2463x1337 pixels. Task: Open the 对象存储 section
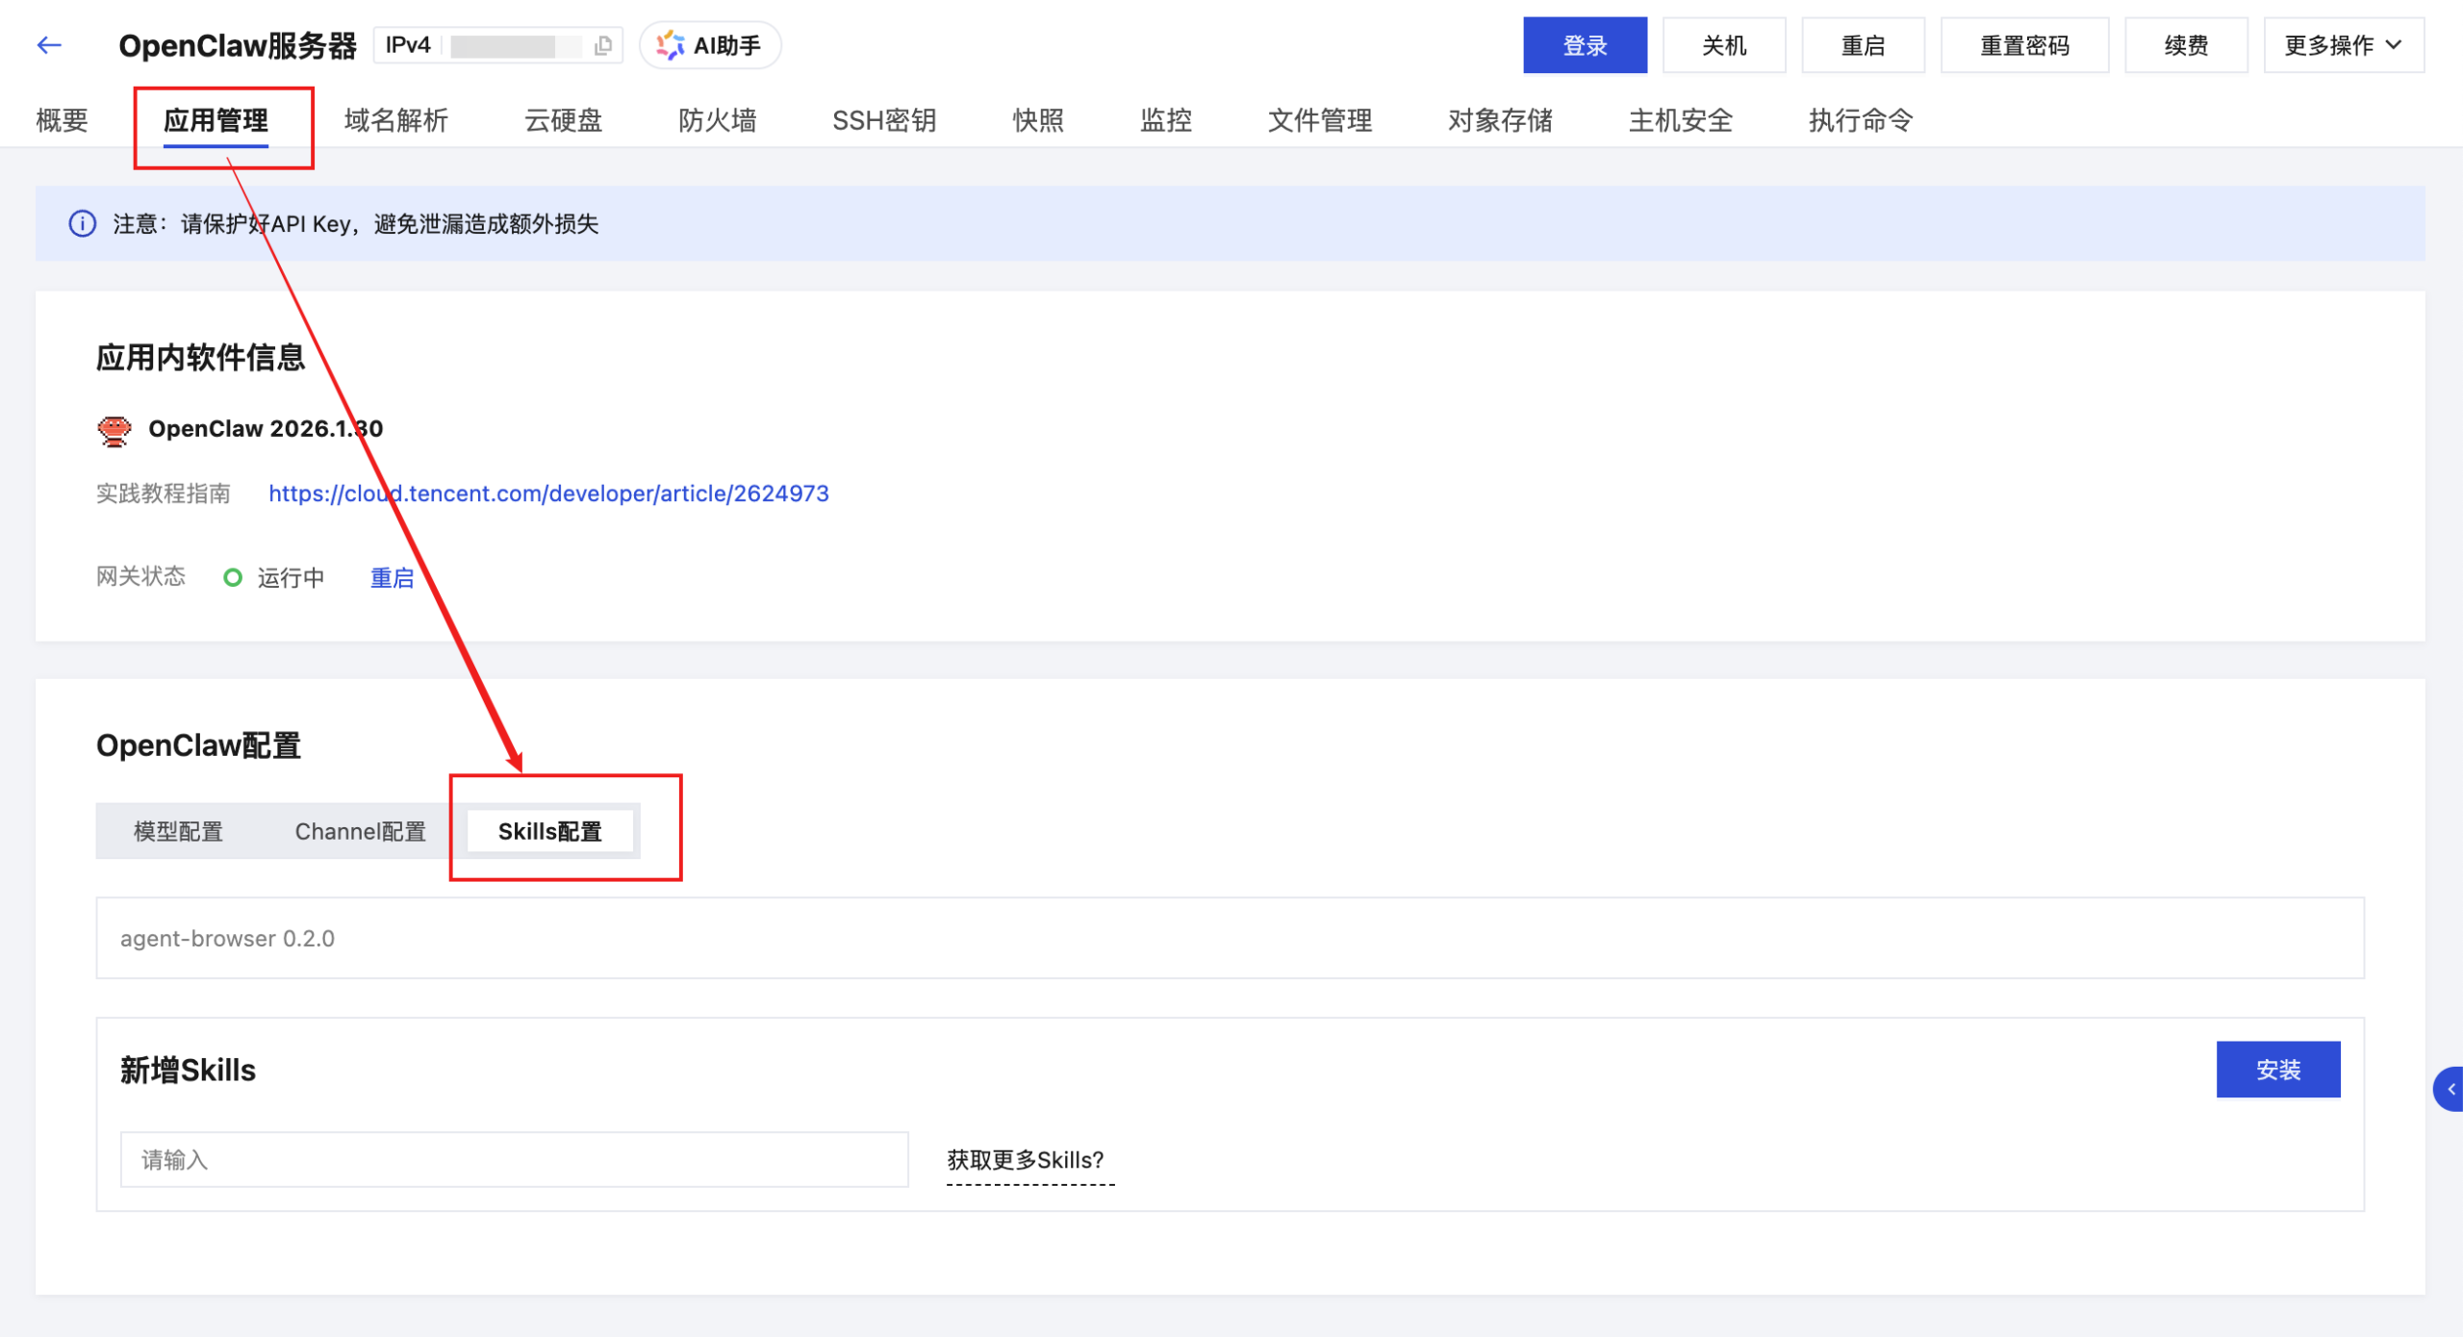(x=1499, y=120)
